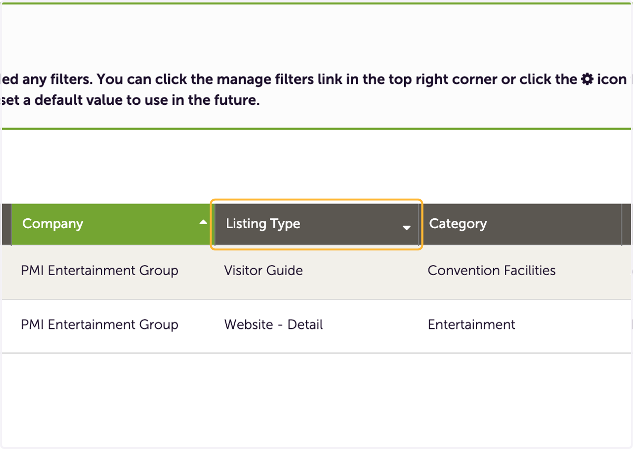Select the Visitor Guide listing type cell

coord(263,271)
